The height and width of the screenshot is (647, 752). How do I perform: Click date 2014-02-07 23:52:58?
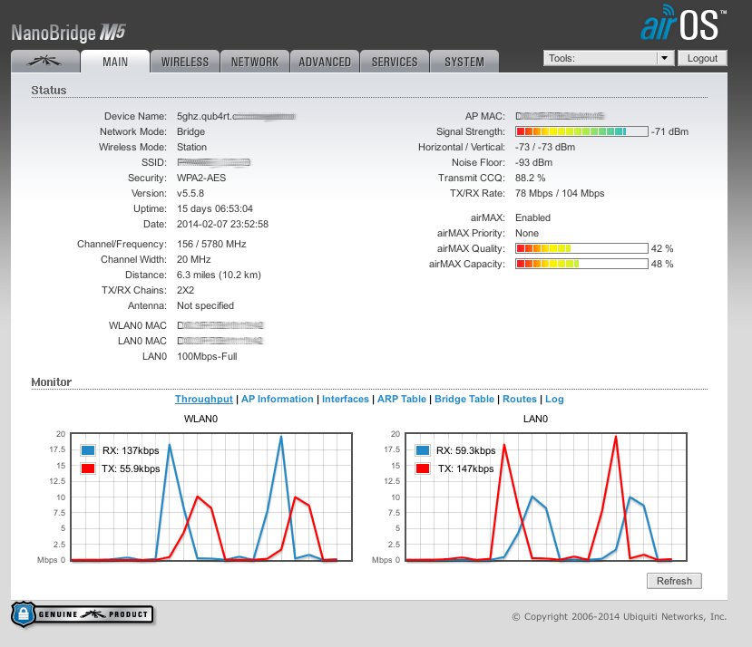(x=222, y=224)
